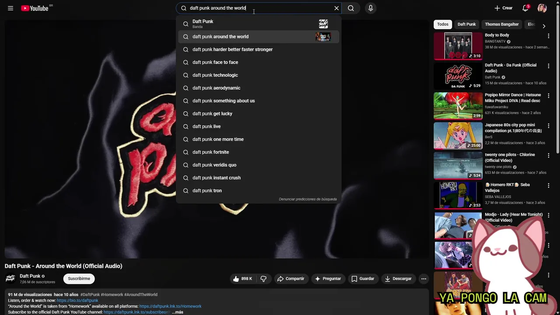Start voice search with microphone
The image size is (560, 315).
click(371, 8)
